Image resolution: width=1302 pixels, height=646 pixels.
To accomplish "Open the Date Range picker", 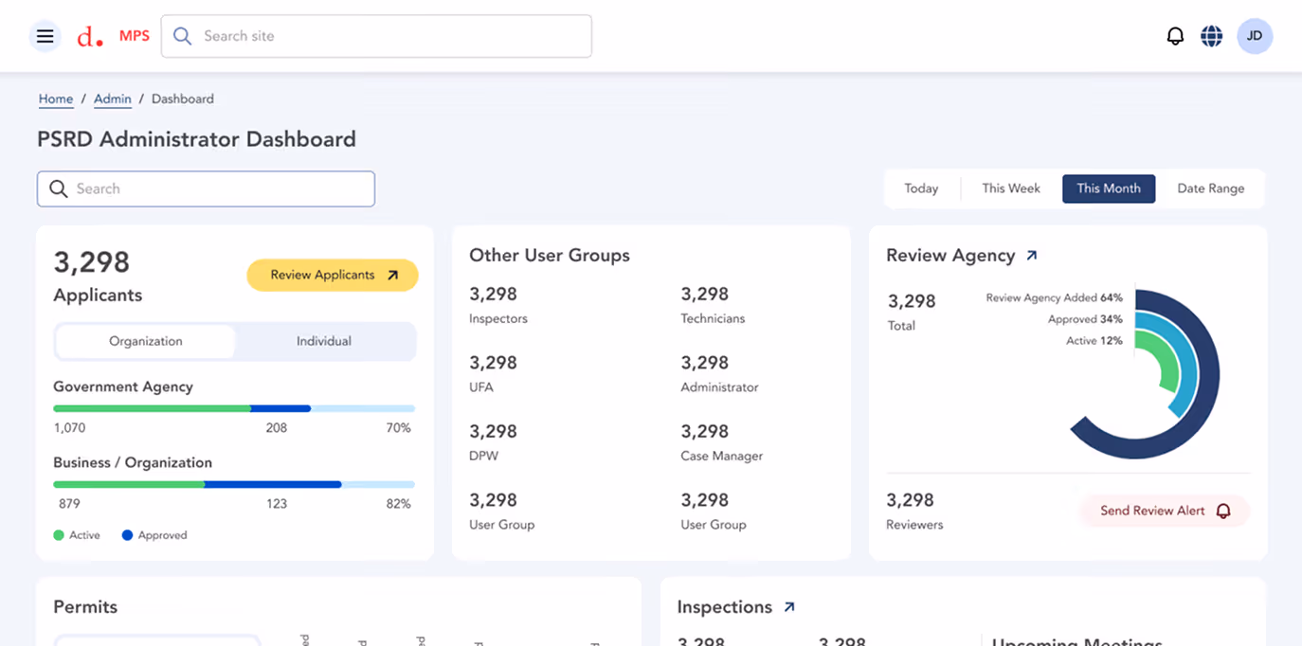I will click(x=1210, y=188).
